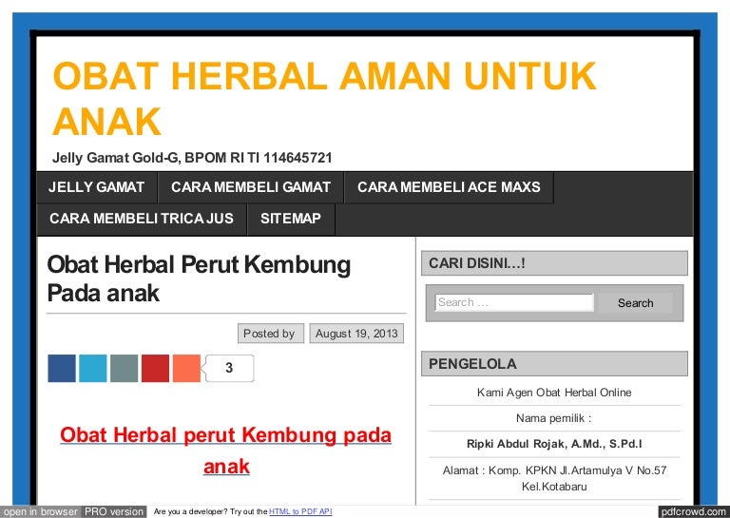Image resolution: width=730 pixels, height=518 pixels.
Task: Click the Search button in sidebar
Action: tap(635, 303)
